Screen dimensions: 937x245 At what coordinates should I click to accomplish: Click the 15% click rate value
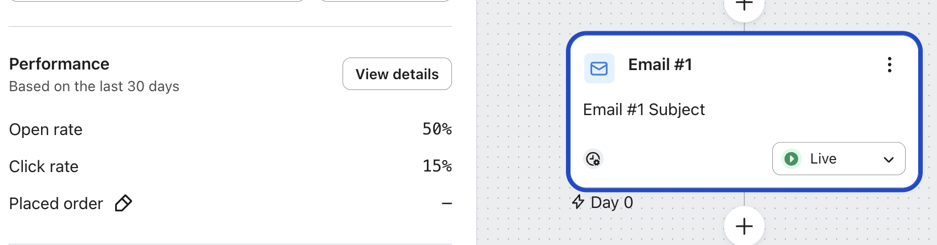click(x=437, y=166)
